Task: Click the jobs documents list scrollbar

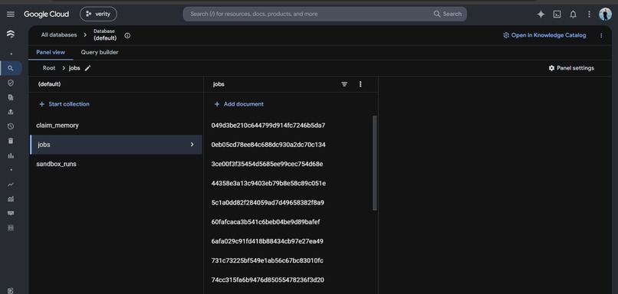Action: pos(375,163)
